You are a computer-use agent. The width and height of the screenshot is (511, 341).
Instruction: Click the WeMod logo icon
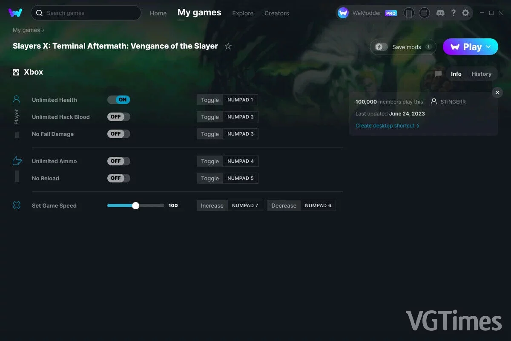15,13
